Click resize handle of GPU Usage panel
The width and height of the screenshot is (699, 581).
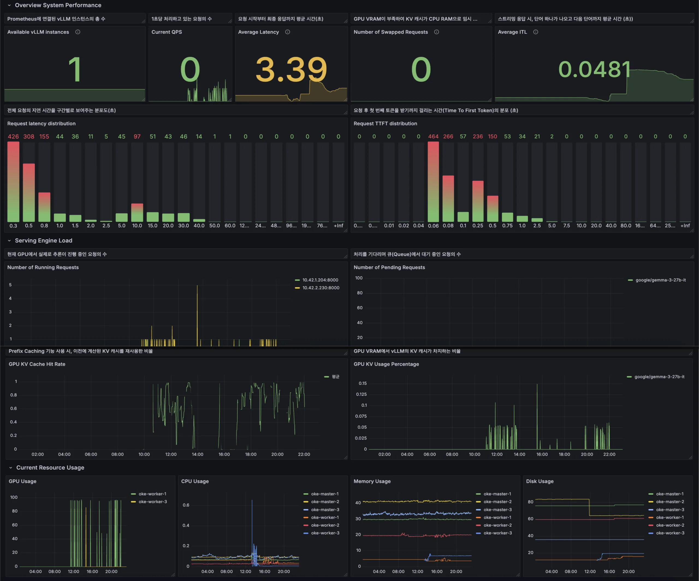(x=173, y=575)
